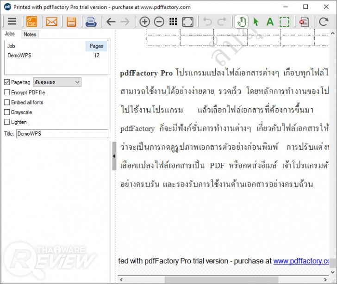Click the vertical scrollbar down arrow

[333, 272]
